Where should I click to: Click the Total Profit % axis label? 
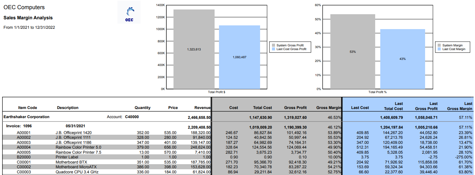(378, 92)
